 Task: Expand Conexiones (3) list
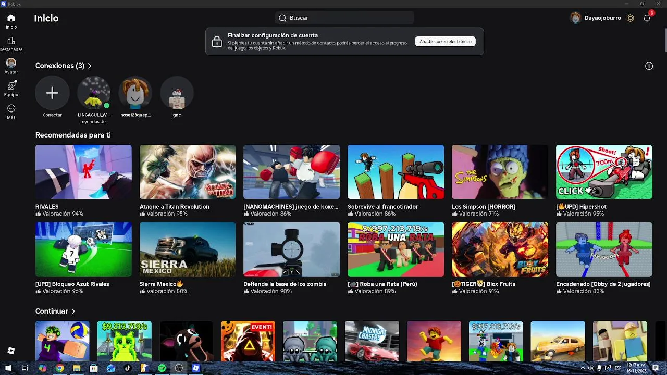tap(64, 66)
